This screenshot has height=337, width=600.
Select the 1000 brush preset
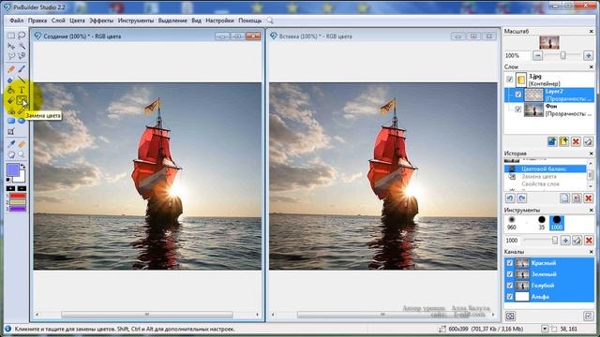557,223
